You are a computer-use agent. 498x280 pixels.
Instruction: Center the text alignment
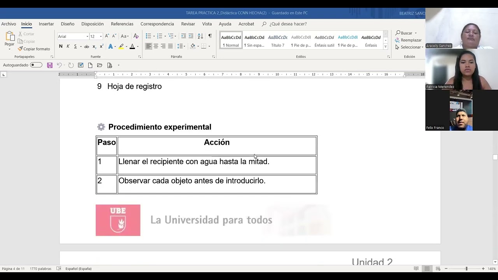point(156,46)
